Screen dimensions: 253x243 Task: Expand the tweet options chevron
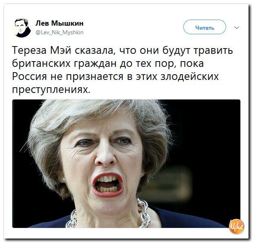[237, 28]
